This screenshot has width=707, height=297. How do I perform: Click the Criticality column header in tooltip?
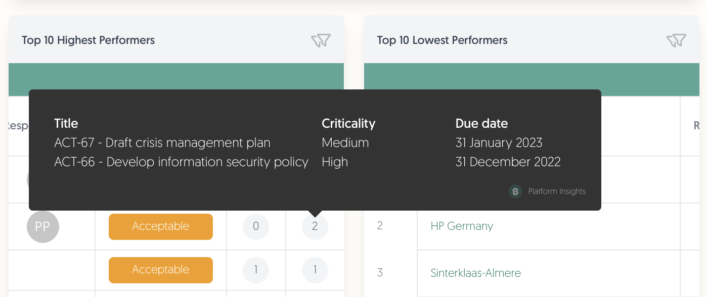(348, 124)
